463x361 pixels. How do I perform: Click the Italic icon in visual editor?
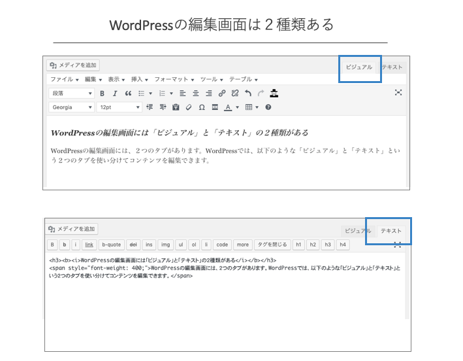pos(115,94)
